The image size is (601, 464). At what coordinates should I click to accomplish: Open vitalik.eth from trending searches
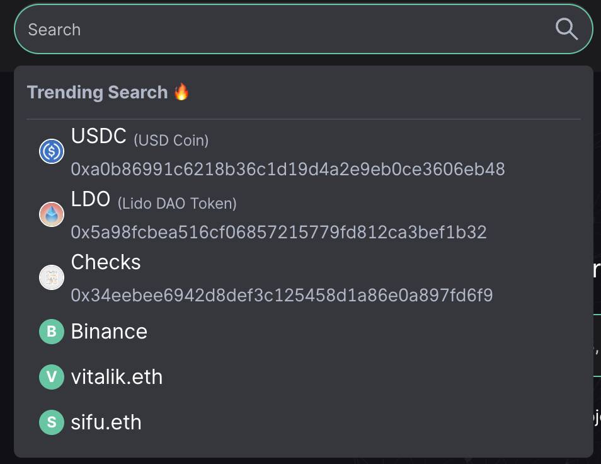[304, 376]
